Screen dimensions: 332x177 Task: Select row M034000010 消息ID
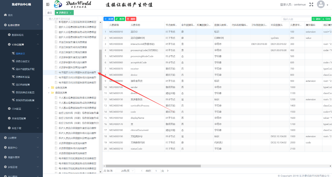tap(217, 32)
